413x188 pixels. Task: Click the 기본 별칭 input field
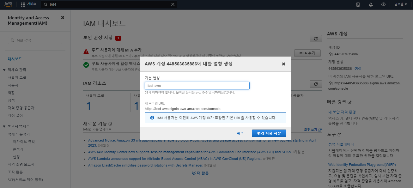197,86
